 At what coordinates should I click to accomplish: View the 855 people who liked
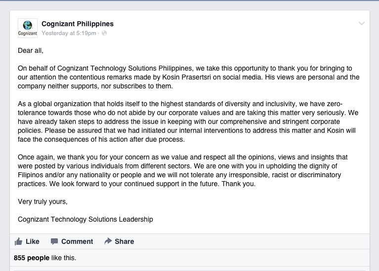32,258
